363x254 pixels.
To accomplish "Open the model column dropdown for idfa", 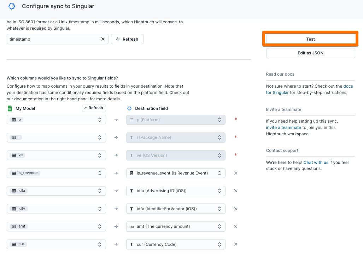I will pos(56,191).
